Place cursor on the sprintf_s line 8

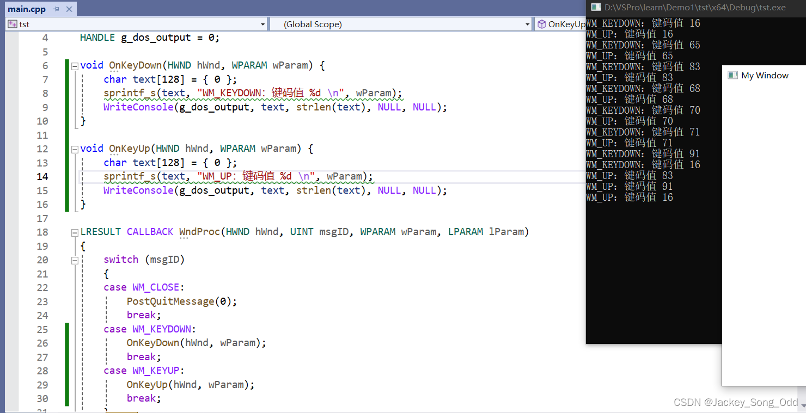pos(218,93)
